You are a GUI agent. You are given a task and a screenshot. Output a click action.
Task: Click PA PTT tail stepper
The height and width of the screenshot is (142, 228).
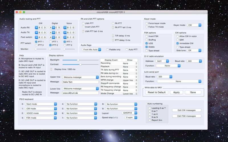[x=113, y=27]
